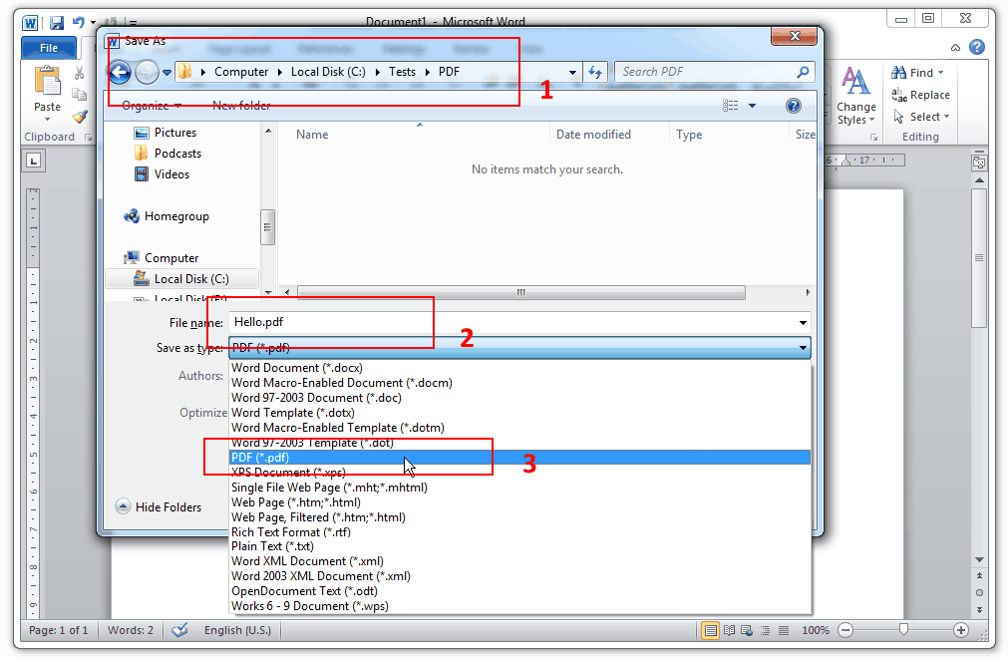Click the navigation pane vertical scrollbar thumb
Viewport: 1008px width, 658px height.
pyautogui.click(x=267, y=227)
